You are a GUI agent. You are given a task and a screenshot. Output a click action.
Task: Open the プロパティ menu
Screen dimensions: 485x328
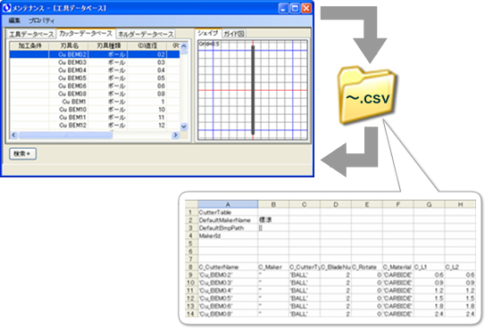(41, 20)
